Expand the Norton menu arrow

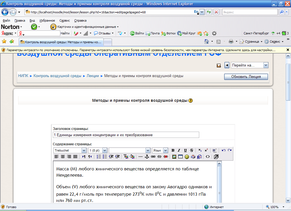(x=21, y=27)
